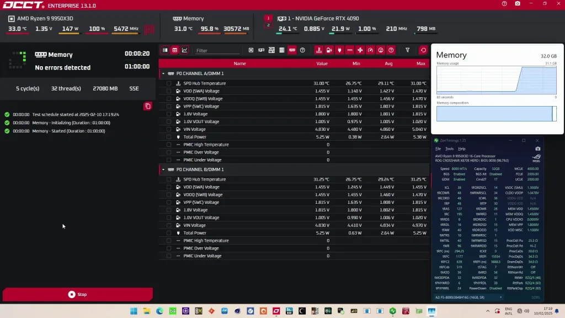Screen dimensions: 565x318
Task: Check VDDQ (SWB) Voltage in DIMM A
Action: click(x=169, y=98)
